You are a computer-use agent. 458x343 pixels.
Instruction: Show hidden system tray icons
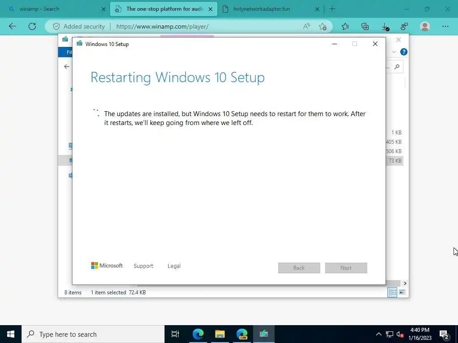click(x=378, y=334)
